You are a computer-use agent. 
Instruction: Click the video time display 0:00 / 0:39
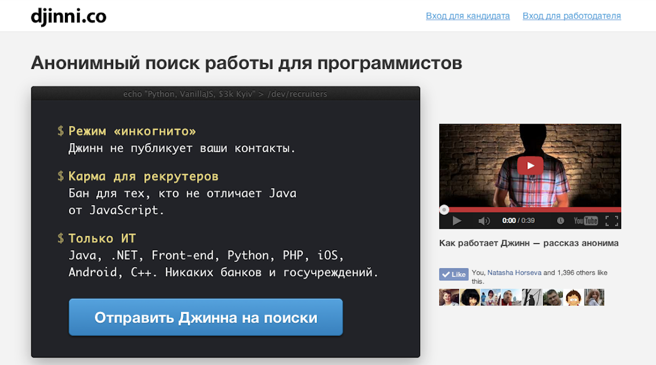click(518, 221)
